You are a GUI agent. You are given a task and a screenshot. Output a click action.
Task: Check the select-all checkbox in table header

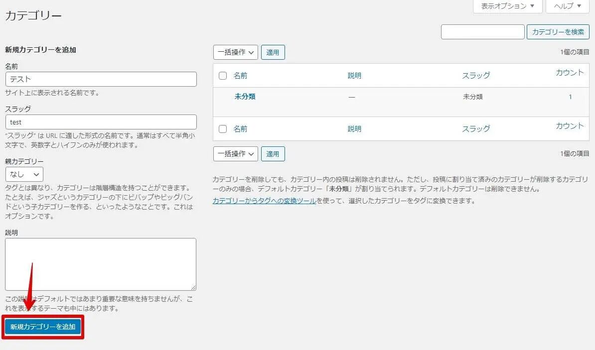point(223,76)
